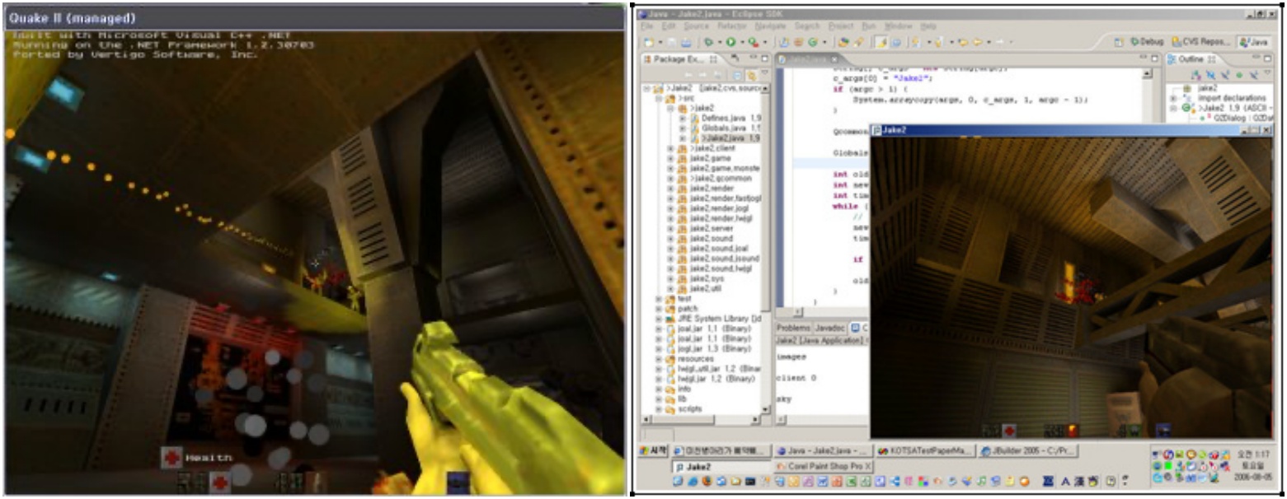The height and width of the screenshot is (499, 1287).
Task: Expand the jake2.server package
Action: coord(670,228)
